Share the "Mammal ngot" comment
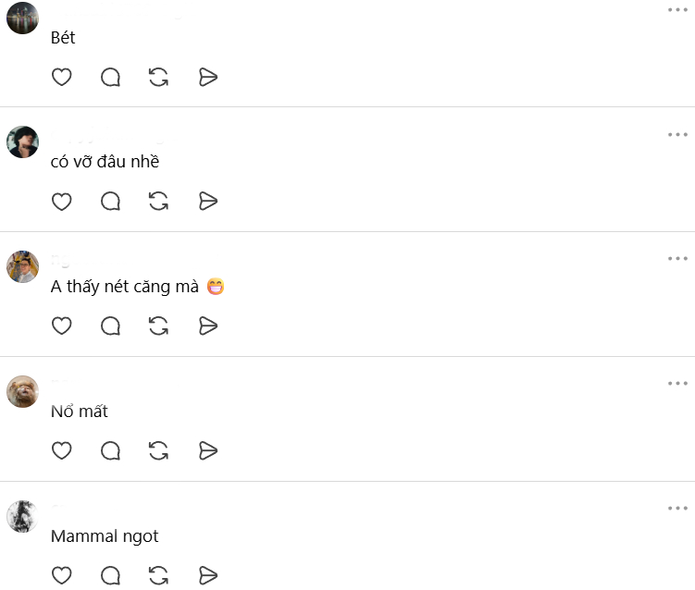 208,575
